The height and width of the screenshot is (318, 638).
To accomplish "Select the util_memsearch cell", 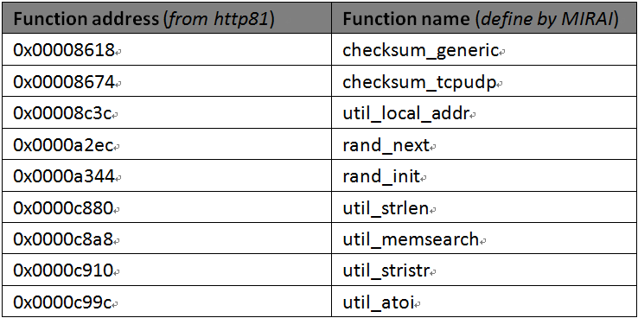I will click(484, 238).
